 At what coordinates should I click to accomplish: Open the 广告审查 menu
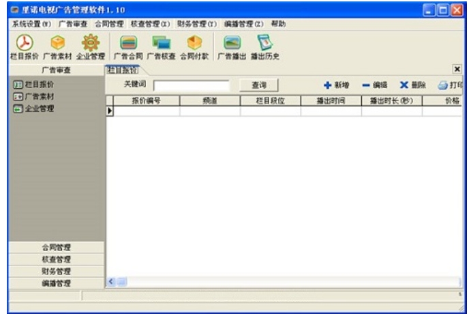[73, 24]
